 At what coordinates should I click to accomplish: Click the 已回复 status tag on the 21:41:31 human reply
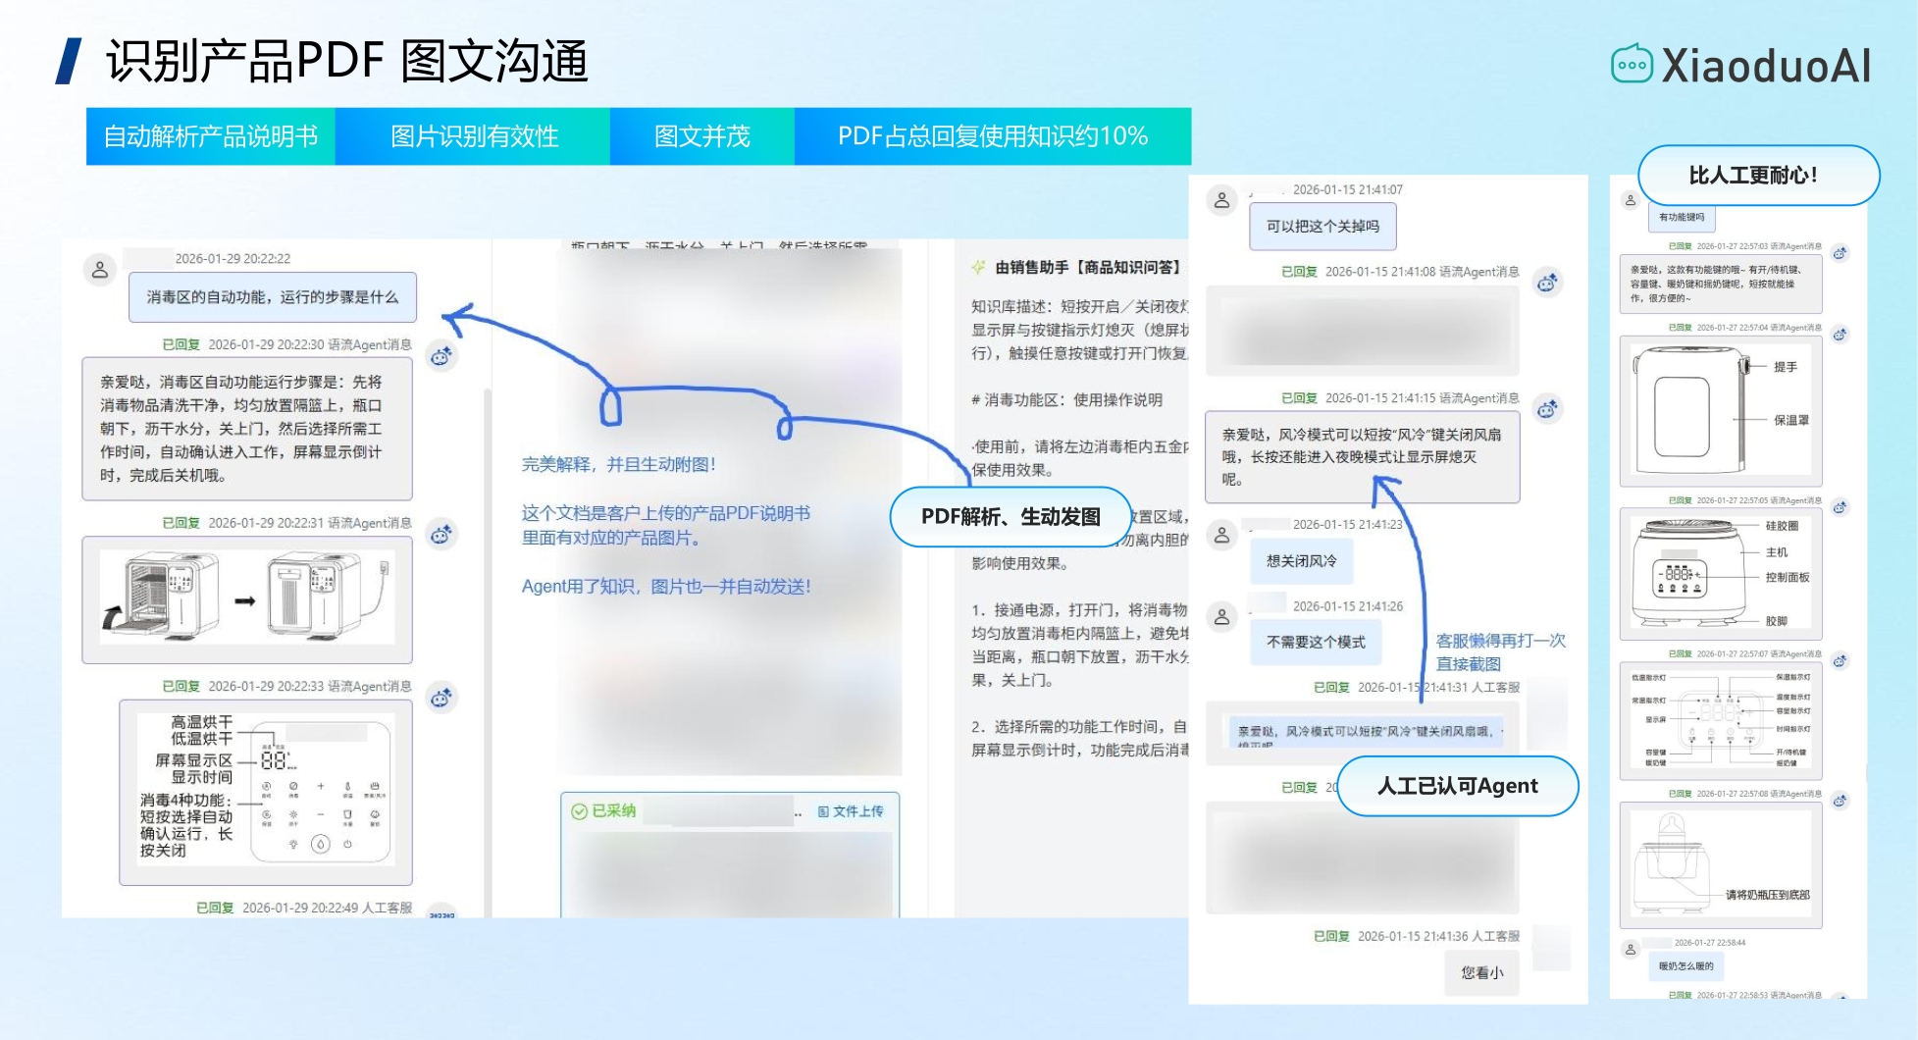[x=1332, y=688]
